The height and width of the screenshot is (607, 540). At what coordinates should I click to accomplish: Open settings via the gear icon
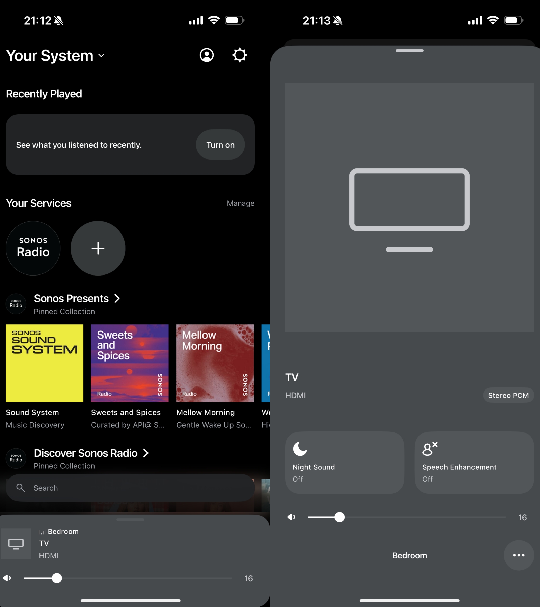click(240, 55)
